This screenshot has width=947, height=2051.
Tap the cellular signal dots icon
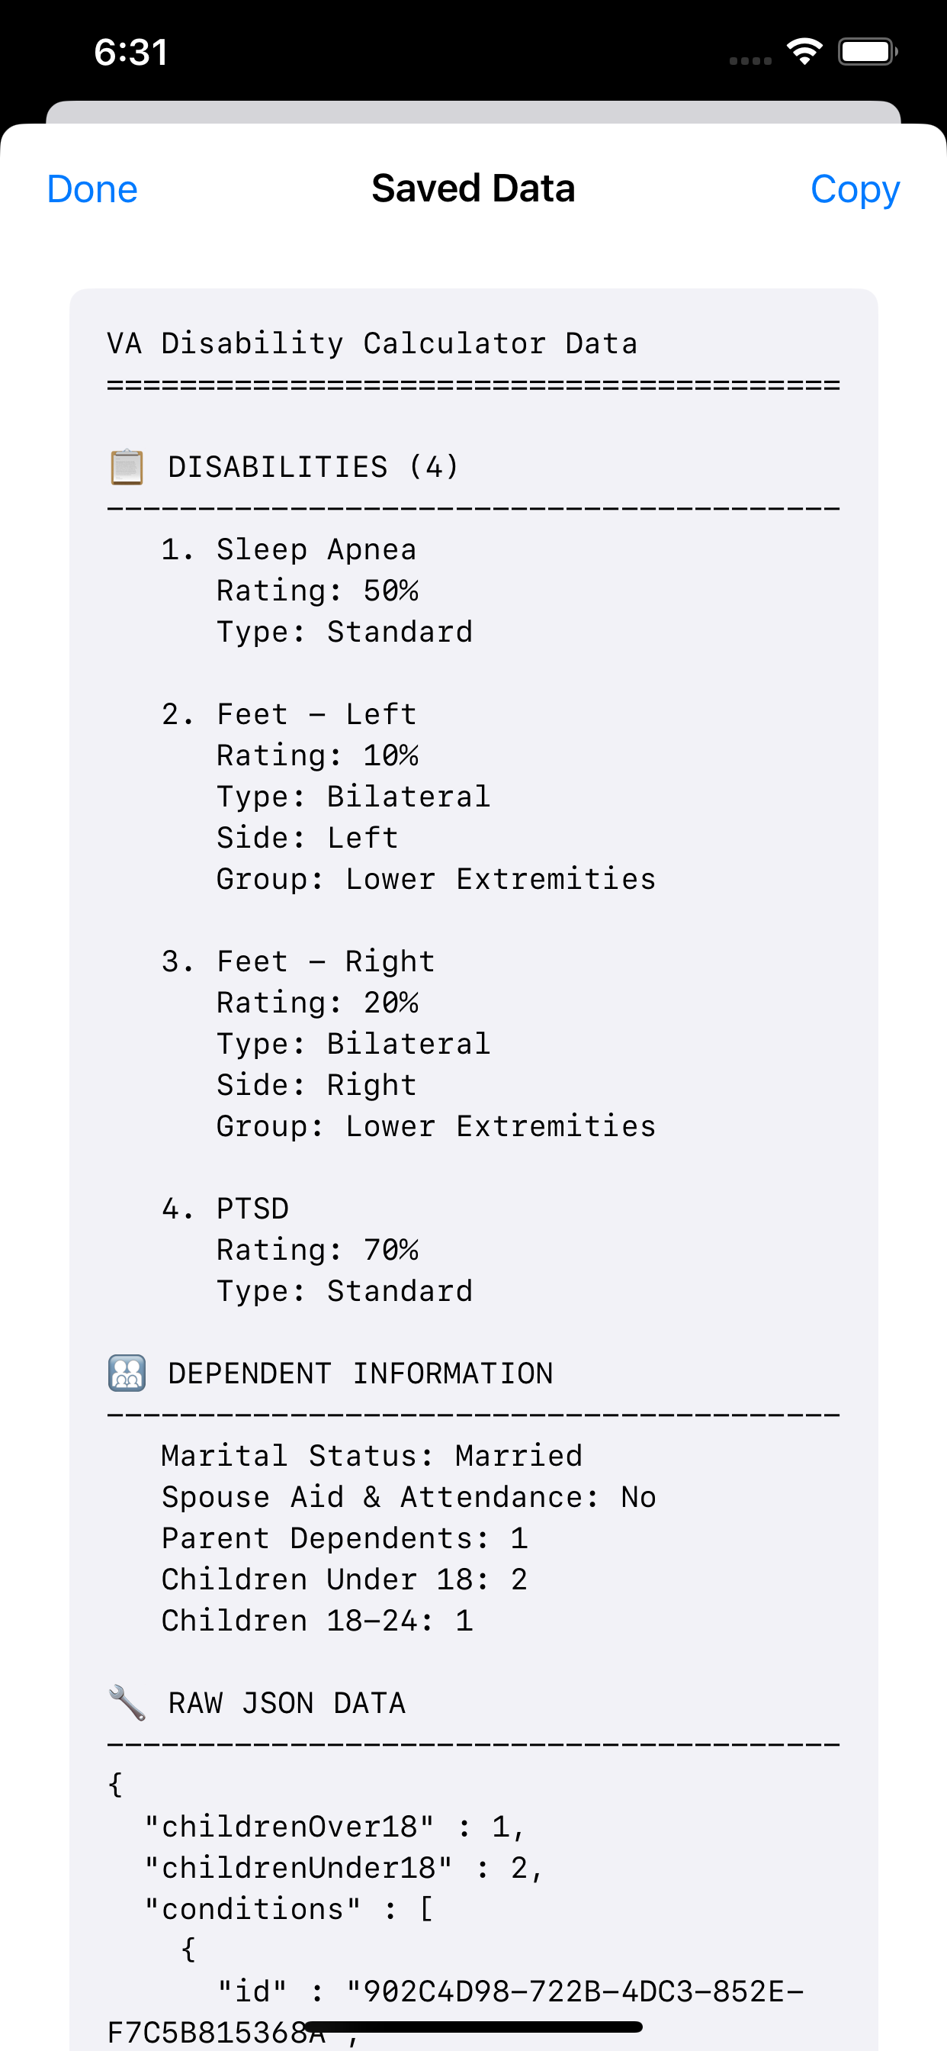tap(750, 60)
